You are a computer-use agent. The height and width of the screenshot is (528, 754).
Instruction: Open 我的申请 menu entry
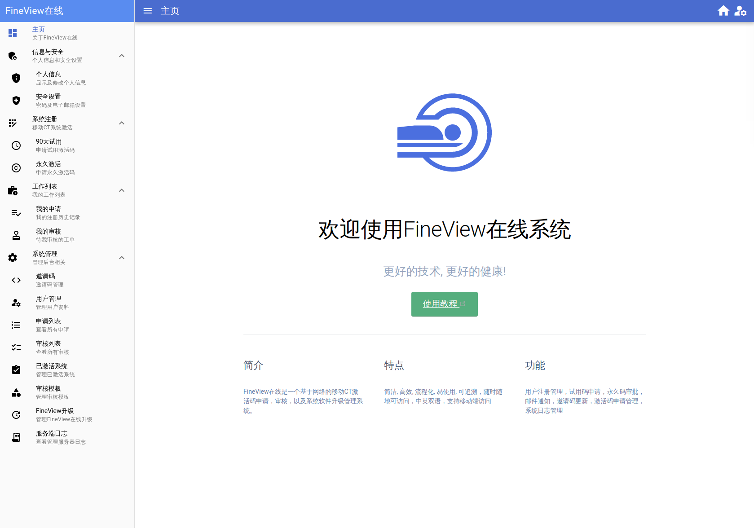pos(67,213)
